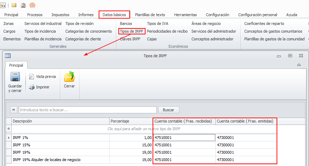The width and height of the screenshot is (309, 166).
Task: Open the Herramientas menu tab
Action: (185, 15)
